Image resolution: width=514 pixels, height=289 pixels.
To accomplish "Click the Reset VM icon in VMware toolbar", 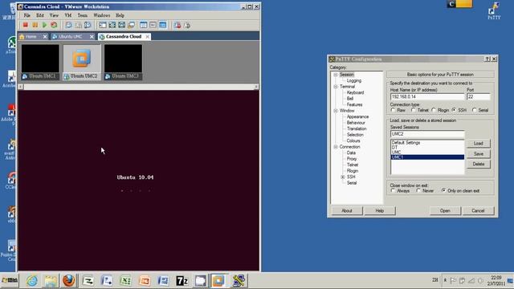I will coord(54,25).
